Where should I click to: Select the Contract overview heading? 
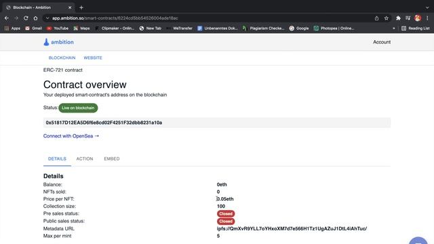click(85, 85)
